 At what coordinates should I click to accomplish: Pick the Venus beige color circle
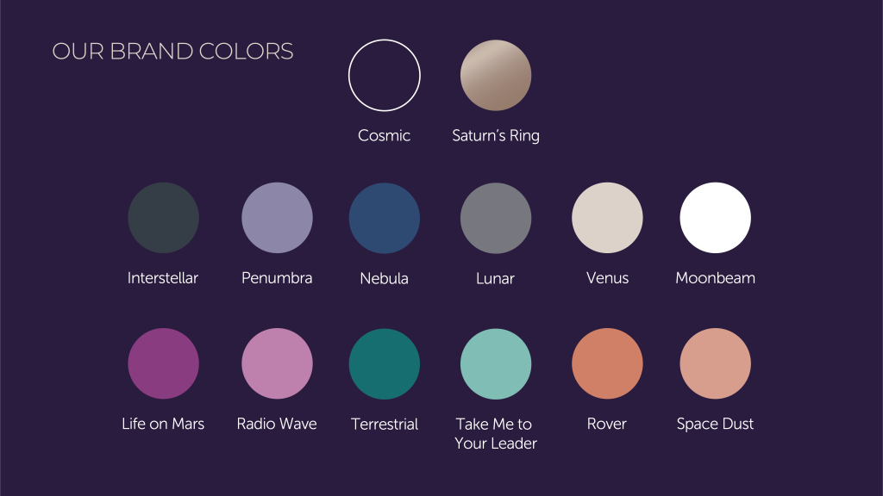607,218
